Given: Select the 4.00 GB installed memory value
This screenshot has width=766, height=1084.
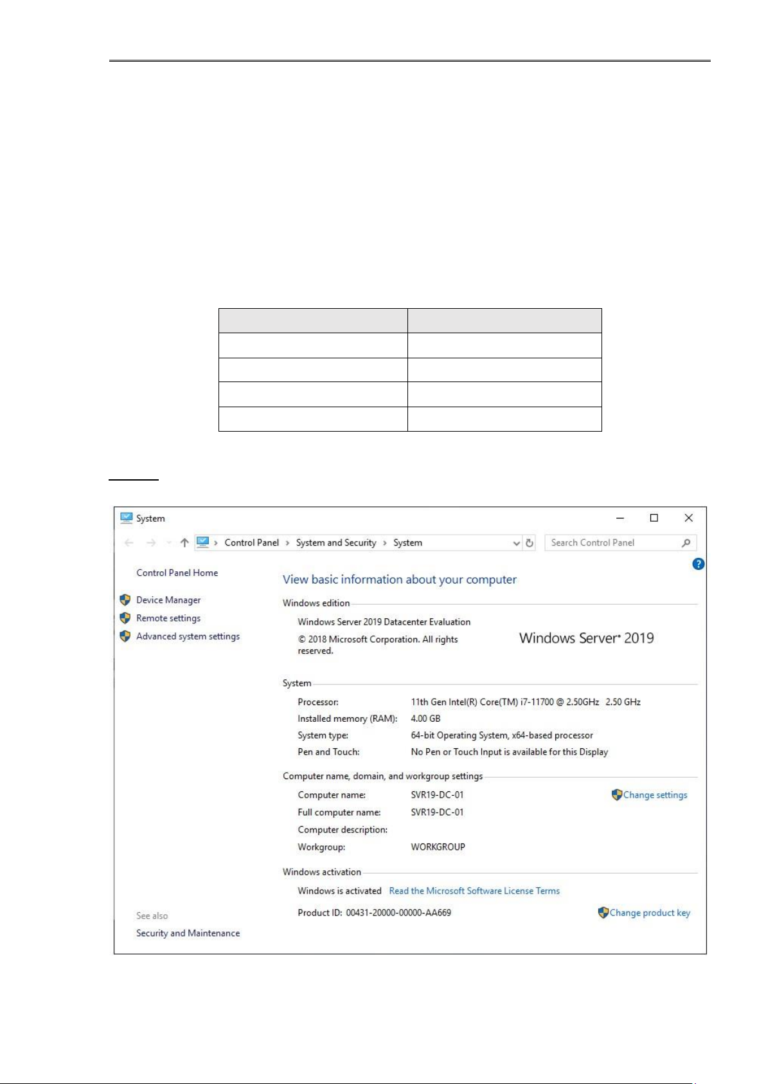Looking at the screenshot, I should pos(425,719).
